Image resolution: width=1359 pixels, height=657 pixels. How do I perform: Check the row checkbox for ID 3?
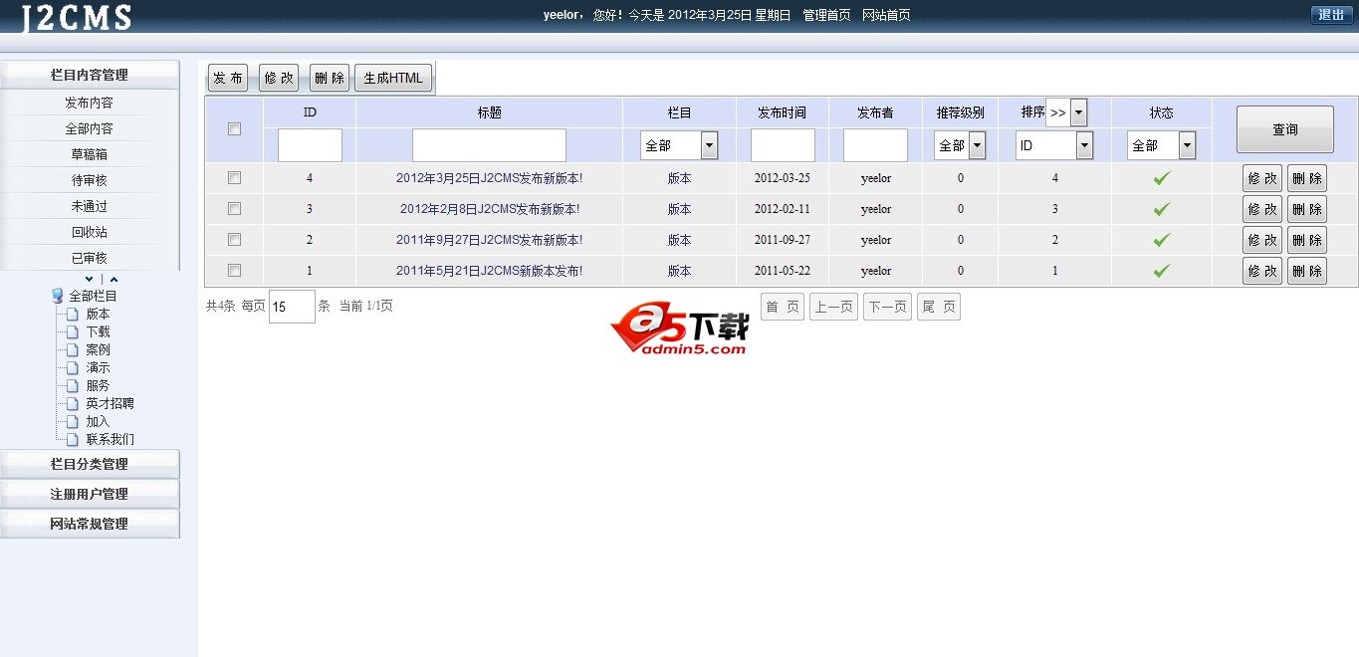234,208
